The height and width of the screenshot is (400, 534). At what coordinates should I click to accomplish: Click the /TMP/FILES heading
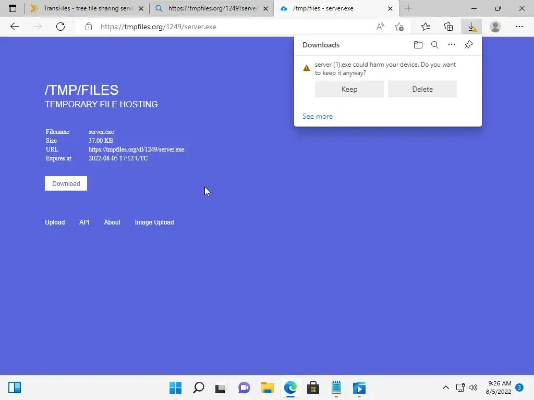[x=82, y=90]
